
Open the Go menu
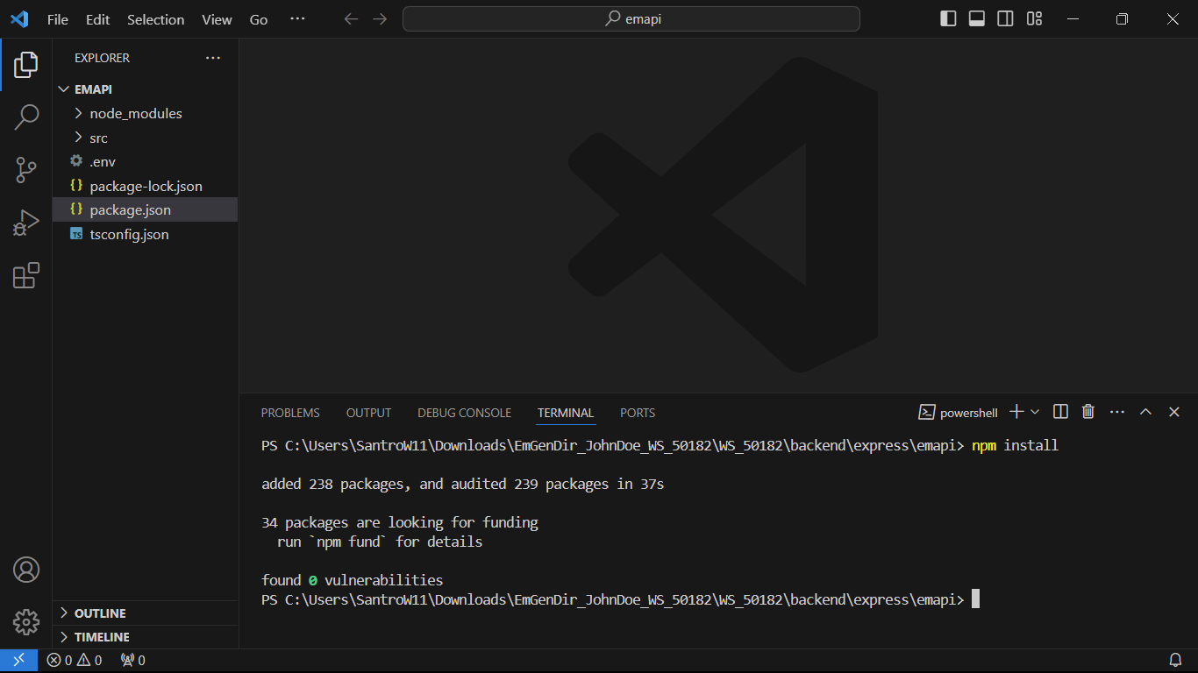259,19
